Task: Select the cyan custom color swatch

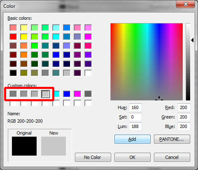Action: click(x=57, y=94)
